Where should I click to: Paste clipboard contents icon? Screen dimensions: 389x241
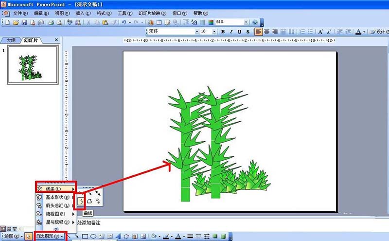(105, 22)
